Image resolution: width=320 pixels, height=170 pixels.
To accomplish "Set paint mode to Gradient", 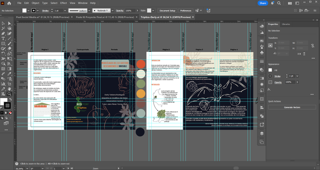I will pos(6,112).
